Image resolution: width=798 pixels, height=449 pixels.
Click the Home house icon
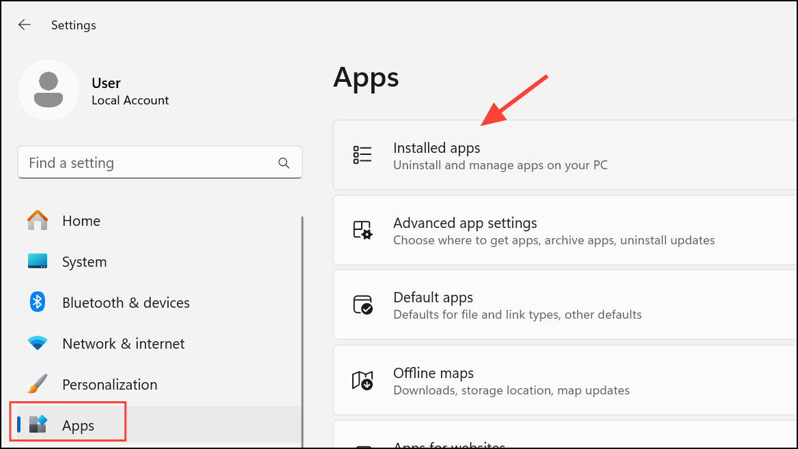(x=37, y=220)
